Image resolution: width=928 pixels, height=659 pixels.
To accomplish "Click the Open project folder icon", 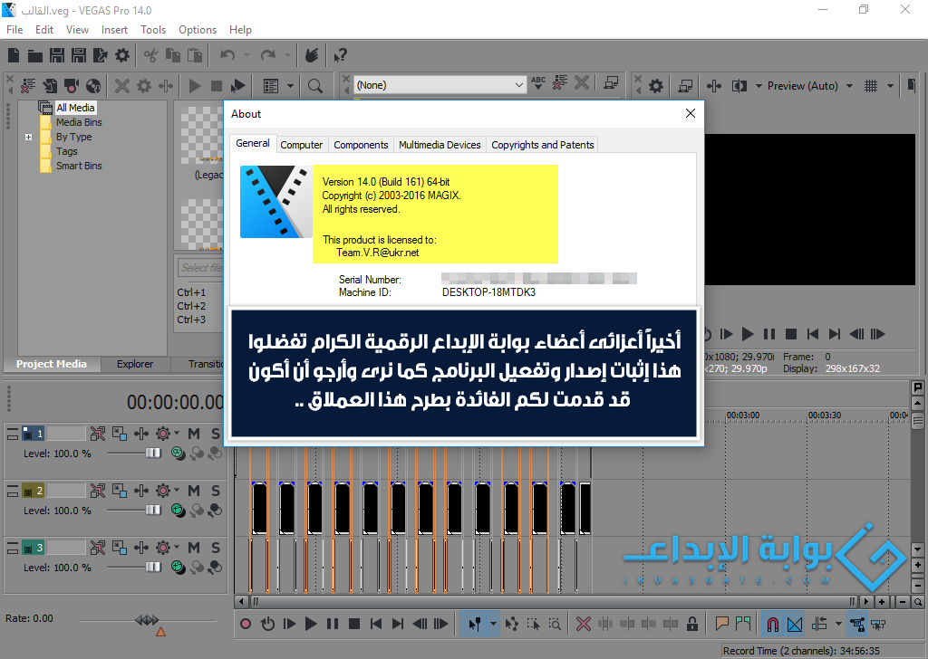I will (x=35, y=55).
